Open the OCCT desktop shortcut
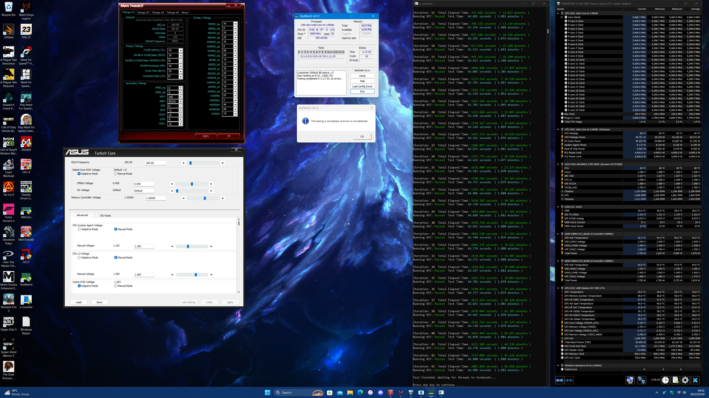The height and width of the screenshot is (398, 709). pos(26,255)
